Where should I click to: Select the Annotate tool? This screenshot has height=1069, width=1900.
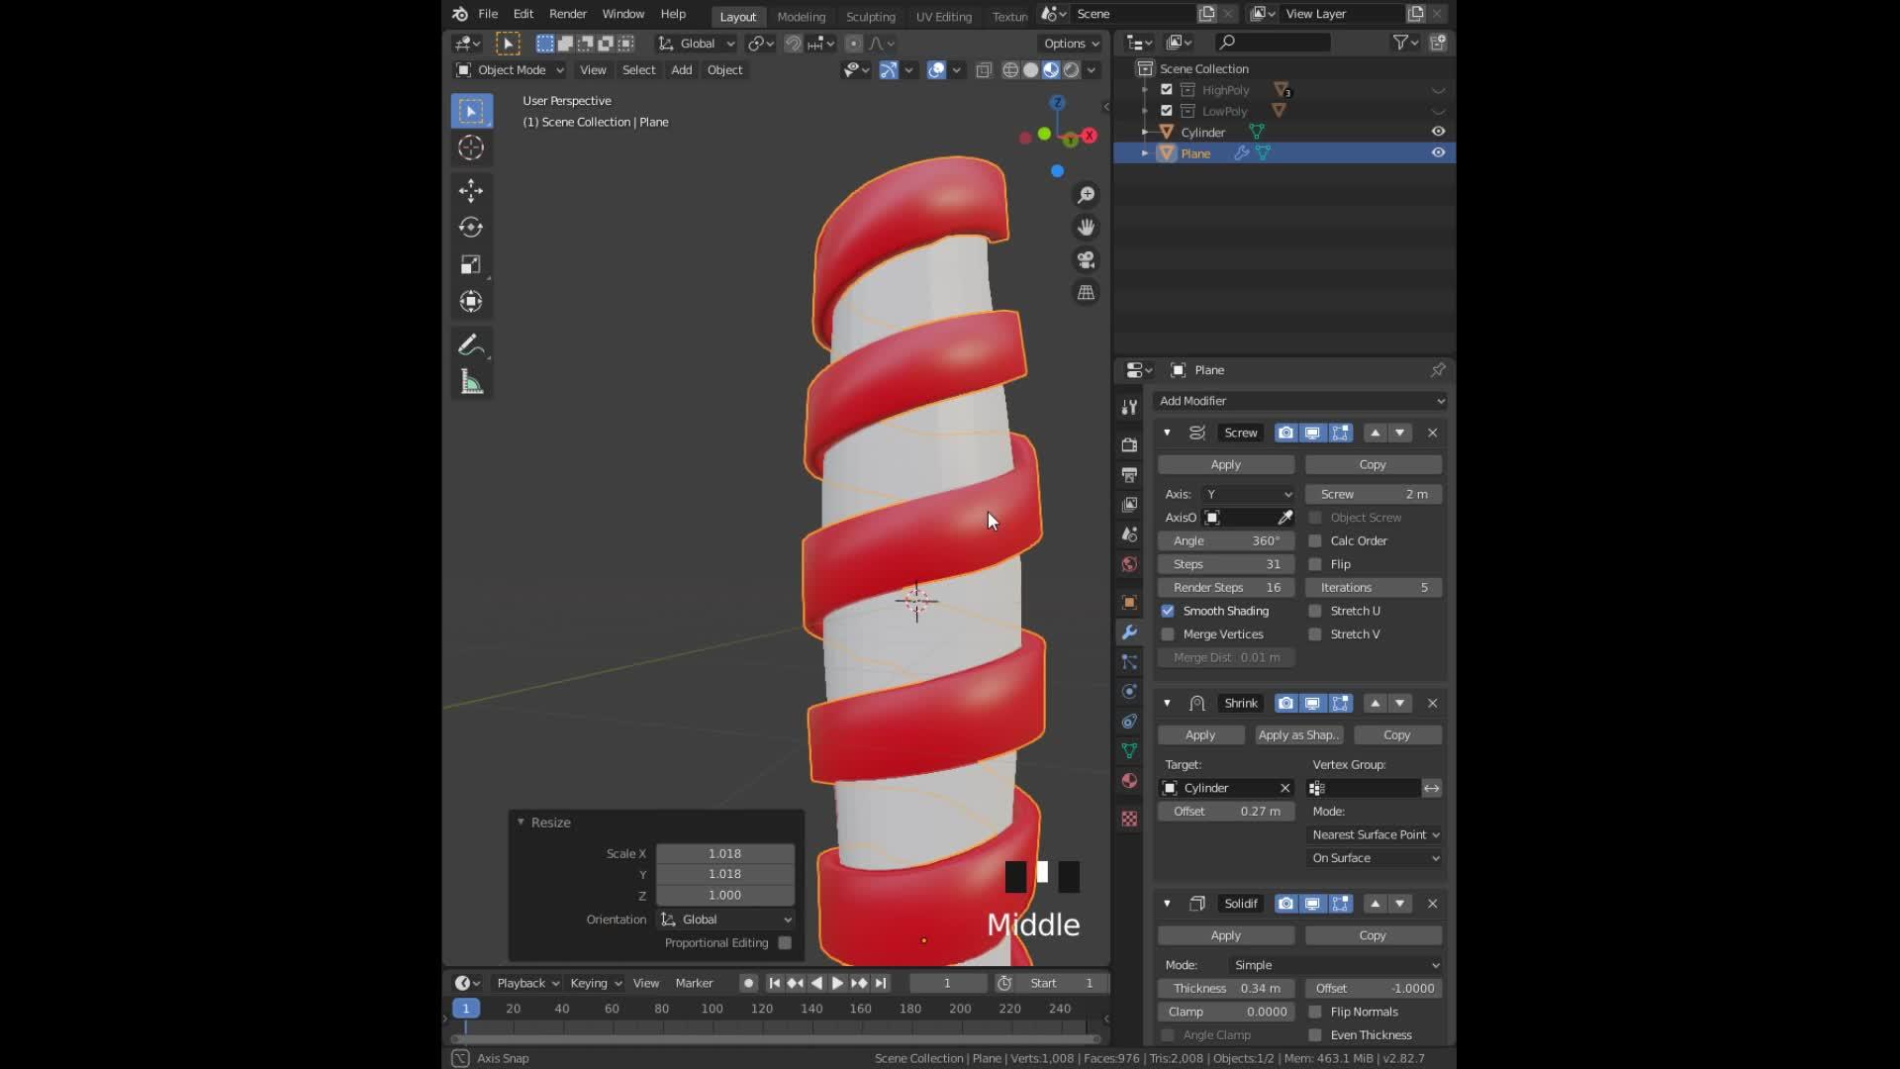click(x=471, y=344)
